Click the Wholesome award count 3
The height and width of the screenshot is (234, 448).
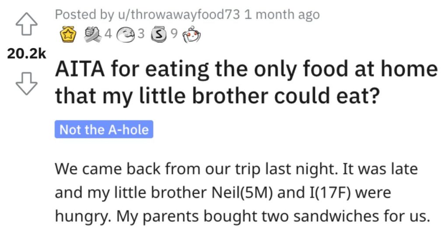point(141,34)
